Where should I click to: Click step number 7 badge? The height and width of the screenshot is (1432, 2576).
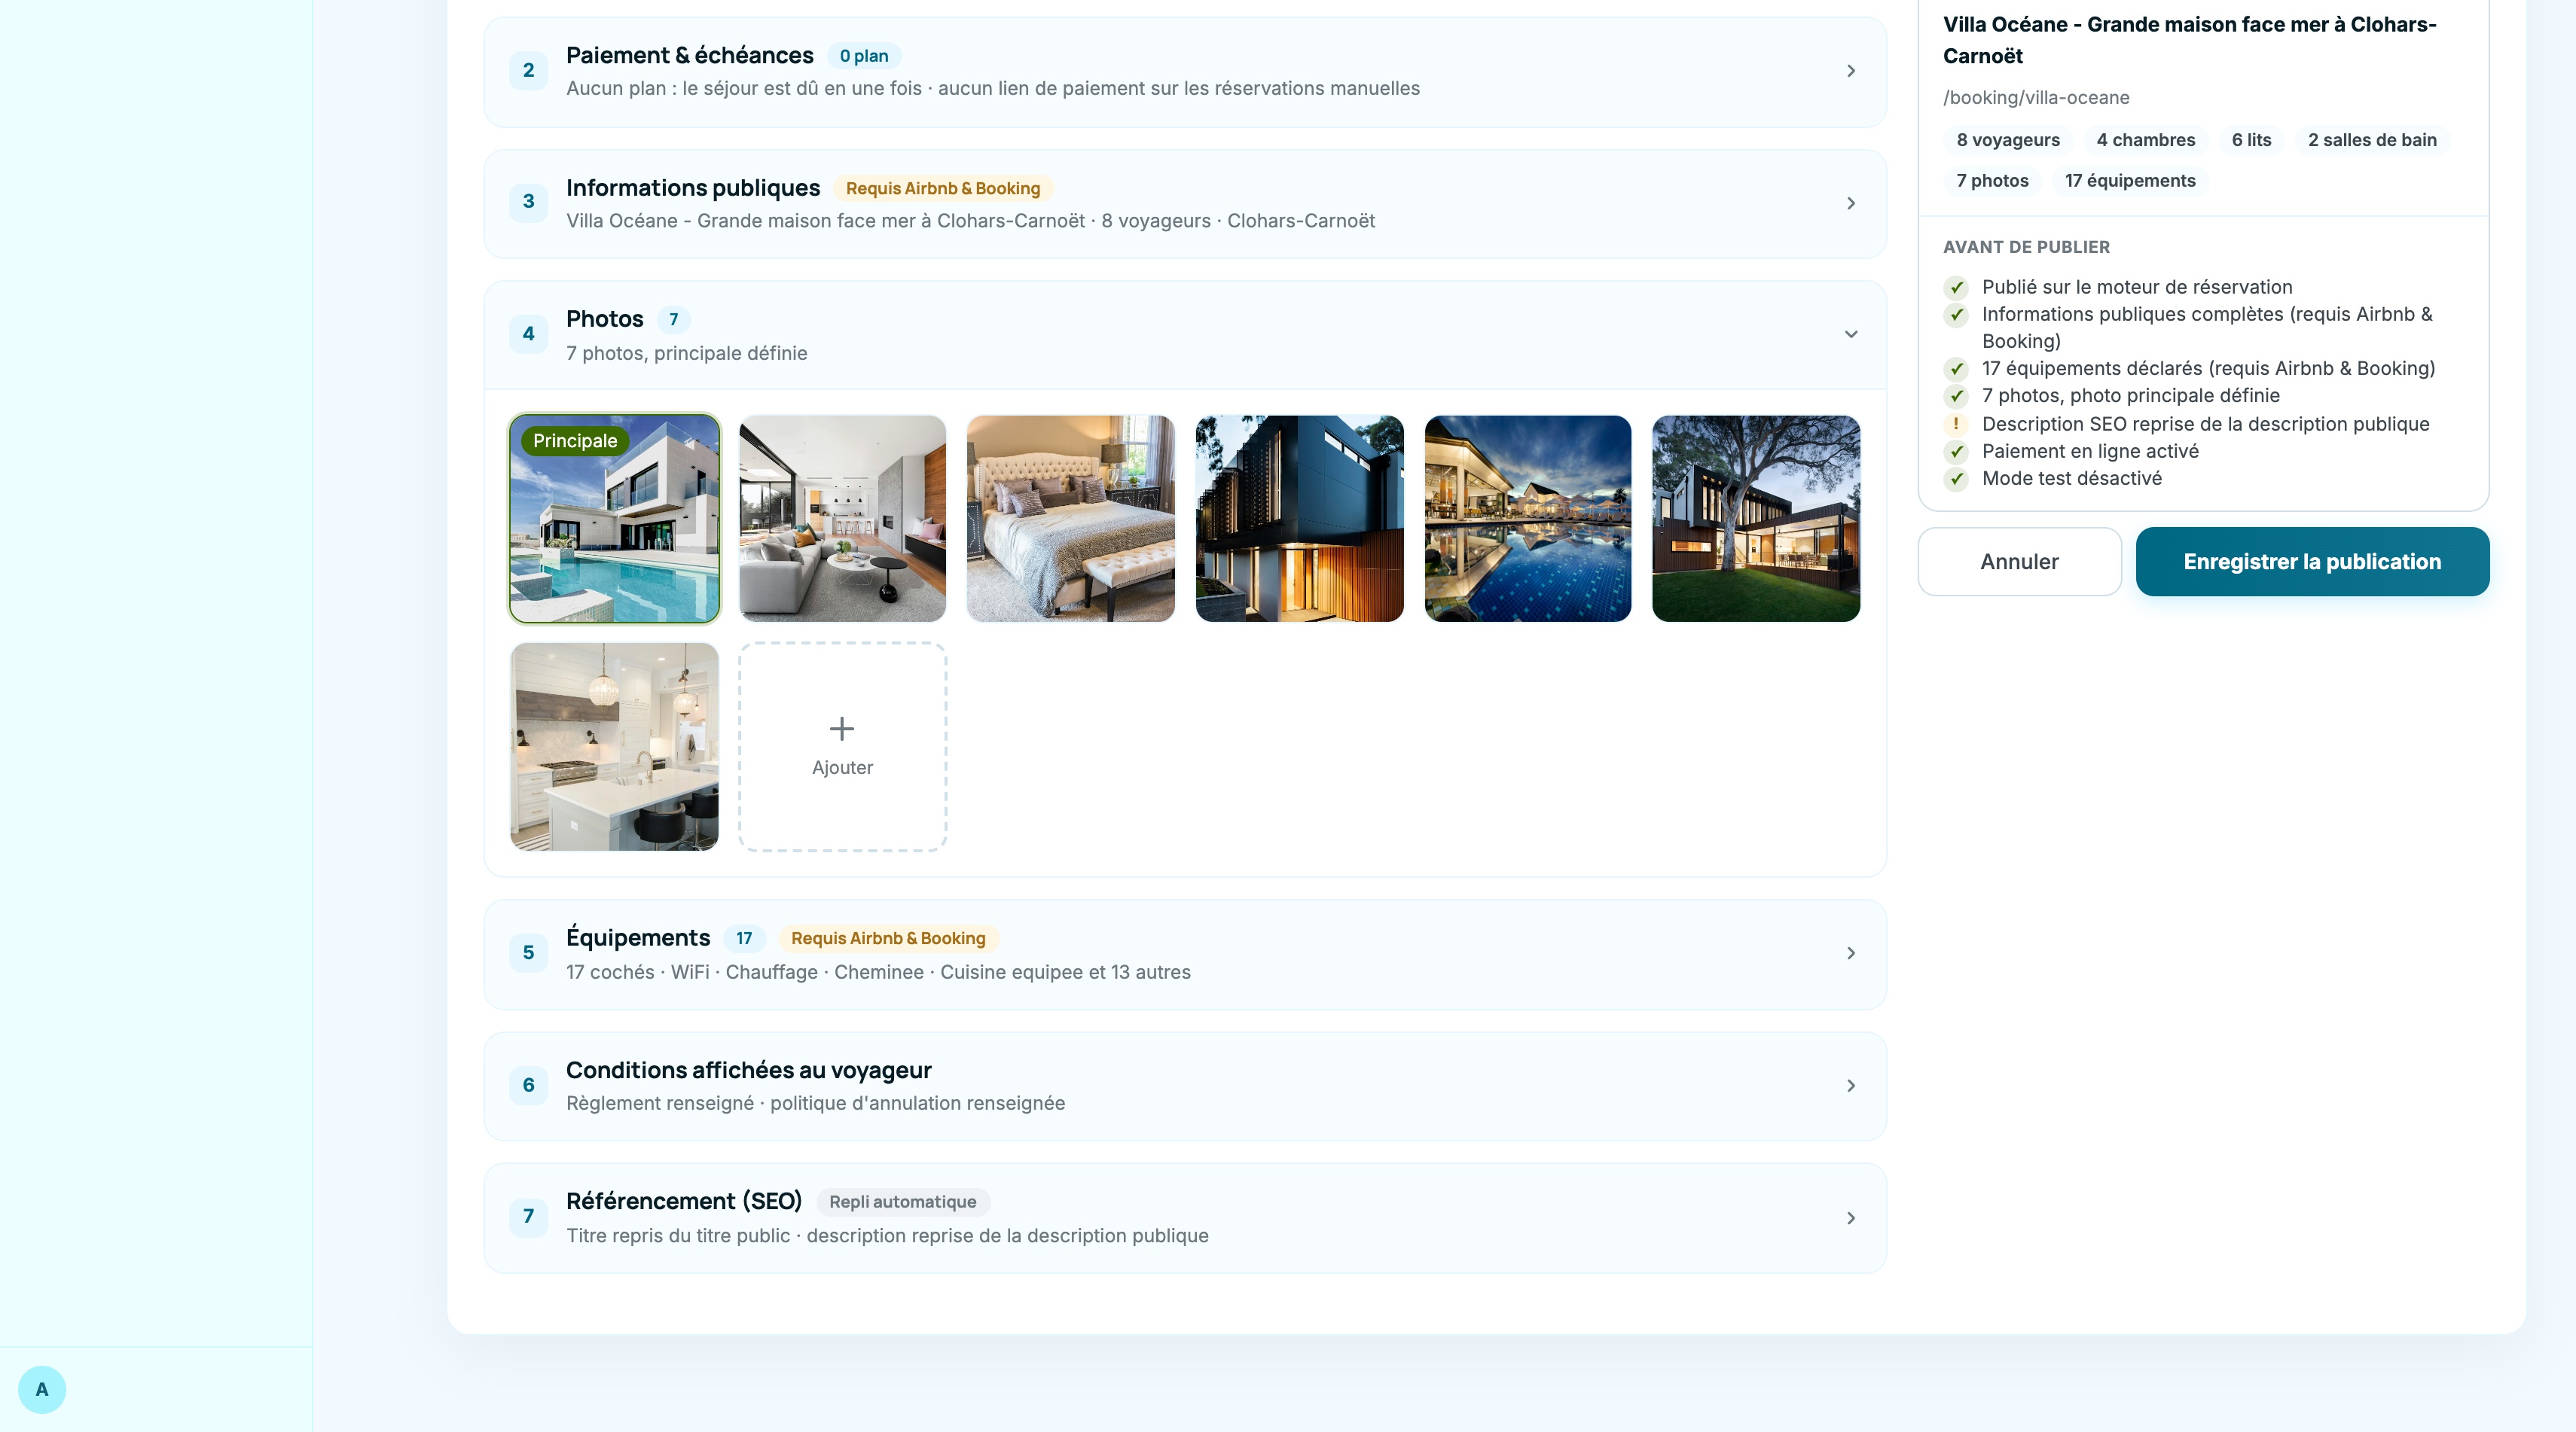528,1216
